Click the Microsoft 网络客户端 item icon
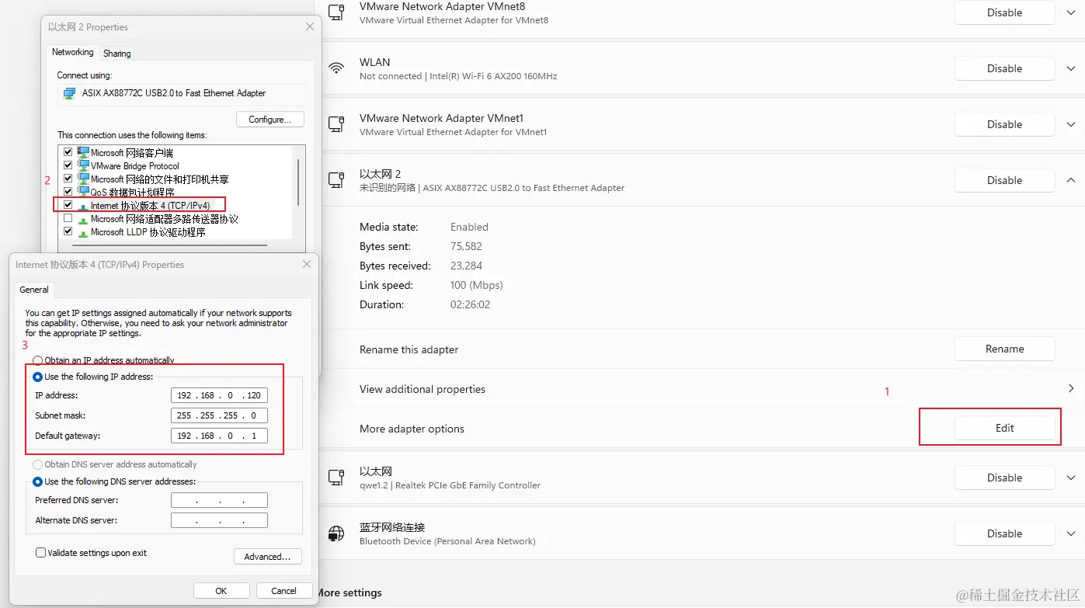1085x608 pixels. tap(83, 152)
